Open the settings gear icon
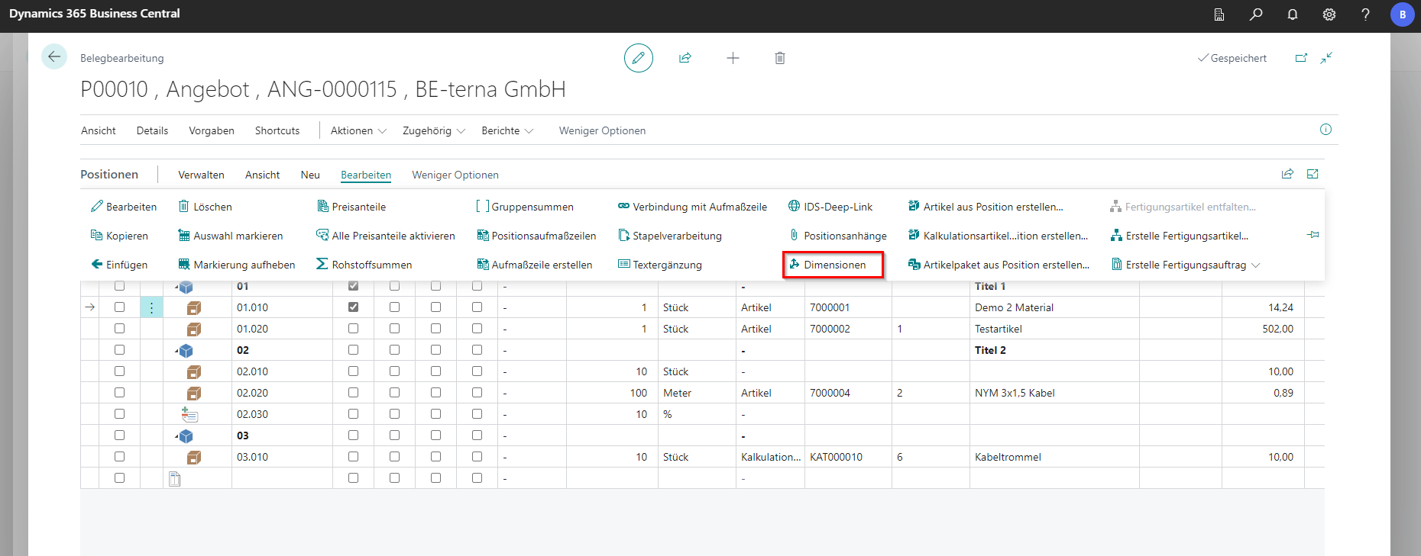 (x=1329, y=14)
